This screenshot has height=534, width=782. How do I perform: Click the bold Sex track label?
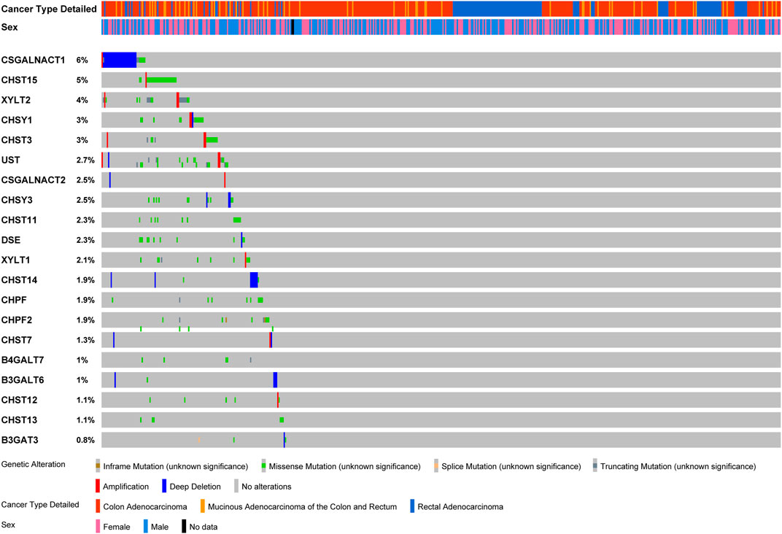pos(9,27)
